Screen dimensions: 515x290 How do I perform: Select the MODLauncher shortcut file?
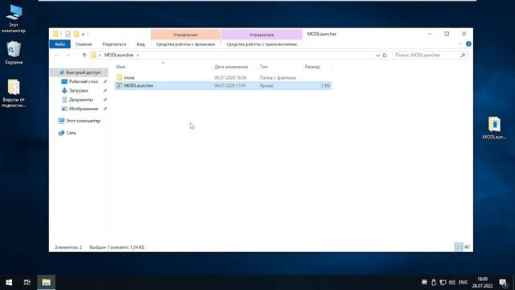[223, 86]
